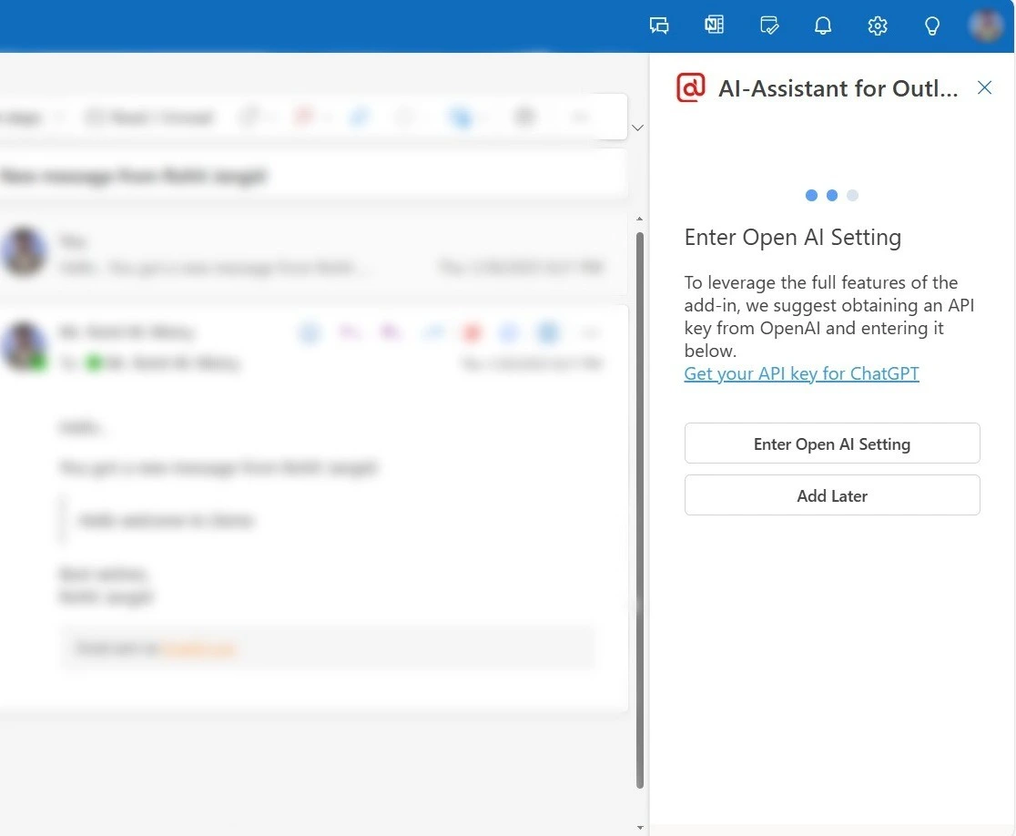Select the second onboarding step dot
This screenshot has height=836, width=1016.
pos(832,195)
